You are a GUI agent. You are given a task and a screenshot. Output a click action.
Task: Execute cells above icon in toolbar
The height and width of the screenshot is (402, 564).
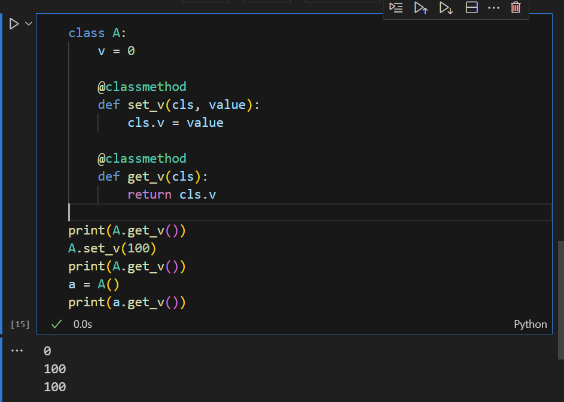tap(421, 8)
